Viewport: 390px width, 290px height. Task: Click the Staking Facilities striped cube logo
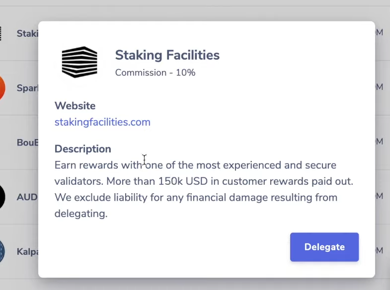coord(79,62)
